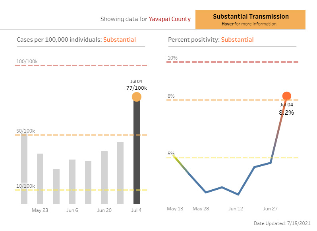Click the Substantial Transmission orange banner
The width and height of the screenshot is (317, 231).
250,19
